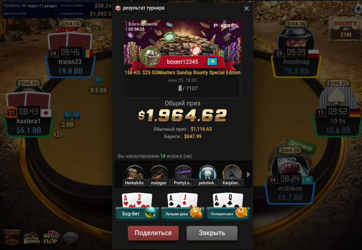Click boxerr12345 winner avatar

point(151,56)
